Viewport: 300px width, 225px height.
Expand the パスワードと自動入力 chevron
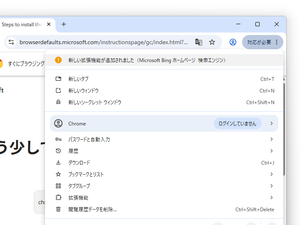(x=272, y=139)
